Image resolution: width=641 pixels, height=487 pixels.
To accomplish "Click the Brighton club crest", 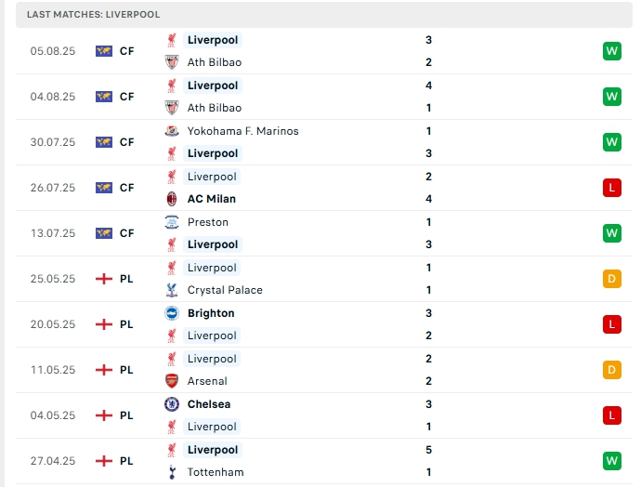I will pos(172,313).
